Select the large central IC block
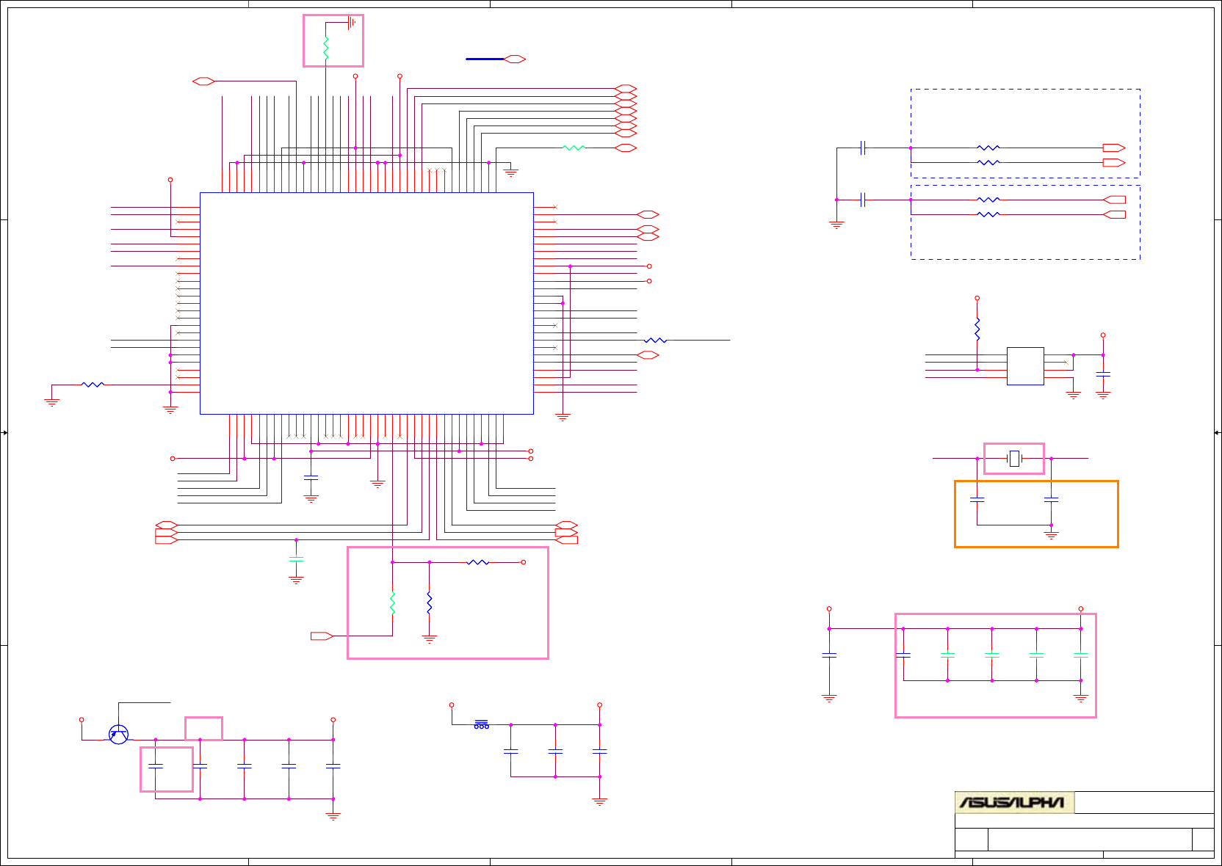This screenshot has height=866, width=1222. [x=366, y=303]
